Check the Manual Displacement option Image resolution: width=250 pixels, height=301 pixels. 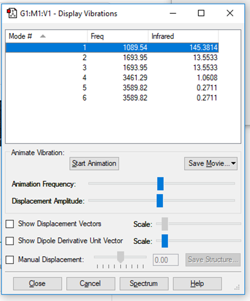click(10, 259)
